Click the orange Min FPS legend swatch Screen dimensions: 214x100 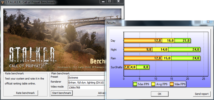pos(172,84)
